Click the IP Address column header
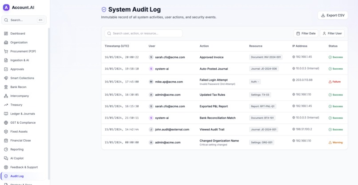The width and height of the screenshot is (358, 185). coord(300,46)
